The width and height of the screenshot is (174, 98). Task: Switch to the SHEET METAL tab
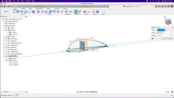(x=39, y=9)
